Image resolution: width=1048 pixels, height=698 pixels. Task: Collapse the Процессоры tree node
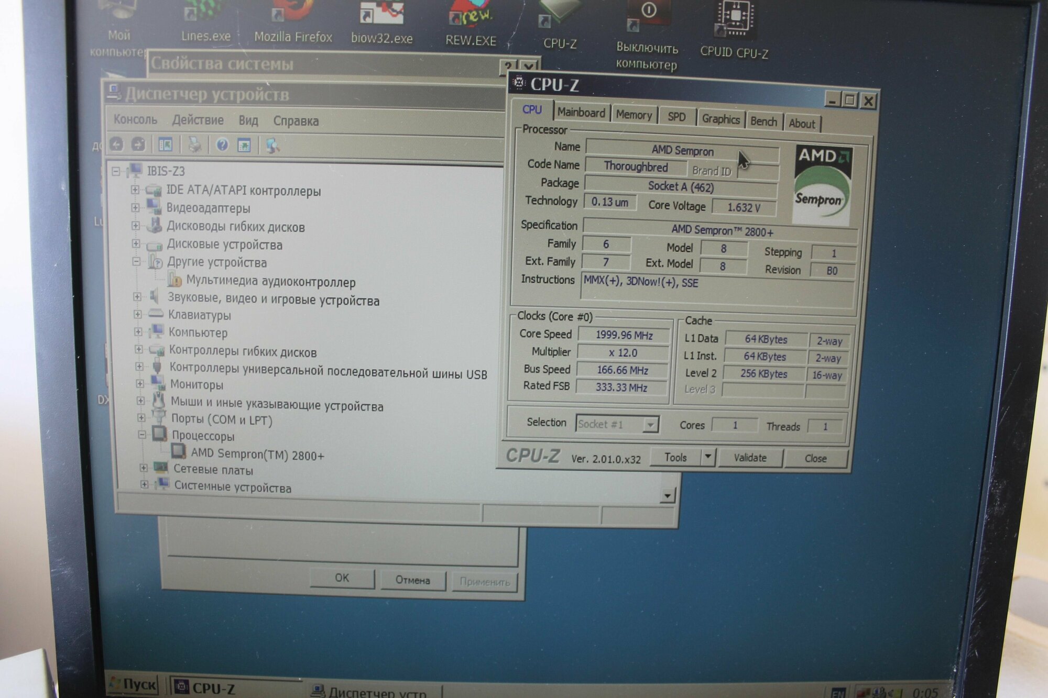pyautogui.click(x=141, y=435)
